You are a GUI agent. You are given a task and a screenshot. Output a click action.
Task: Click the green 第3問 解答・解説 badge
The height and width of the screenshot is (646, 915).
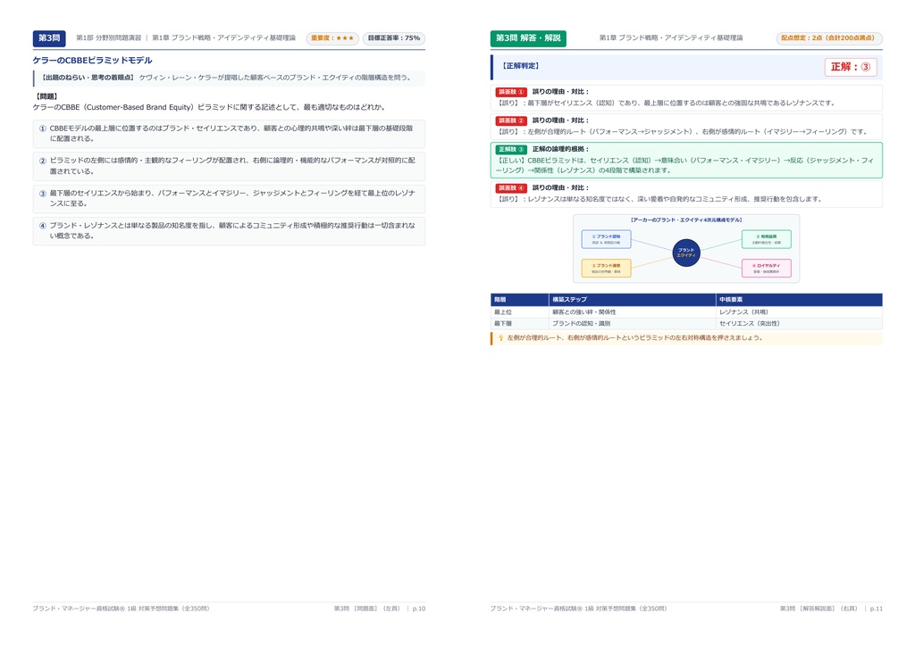(528, 38)
